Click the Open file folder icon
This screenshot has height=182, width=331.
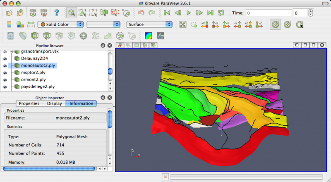[10, 13]
